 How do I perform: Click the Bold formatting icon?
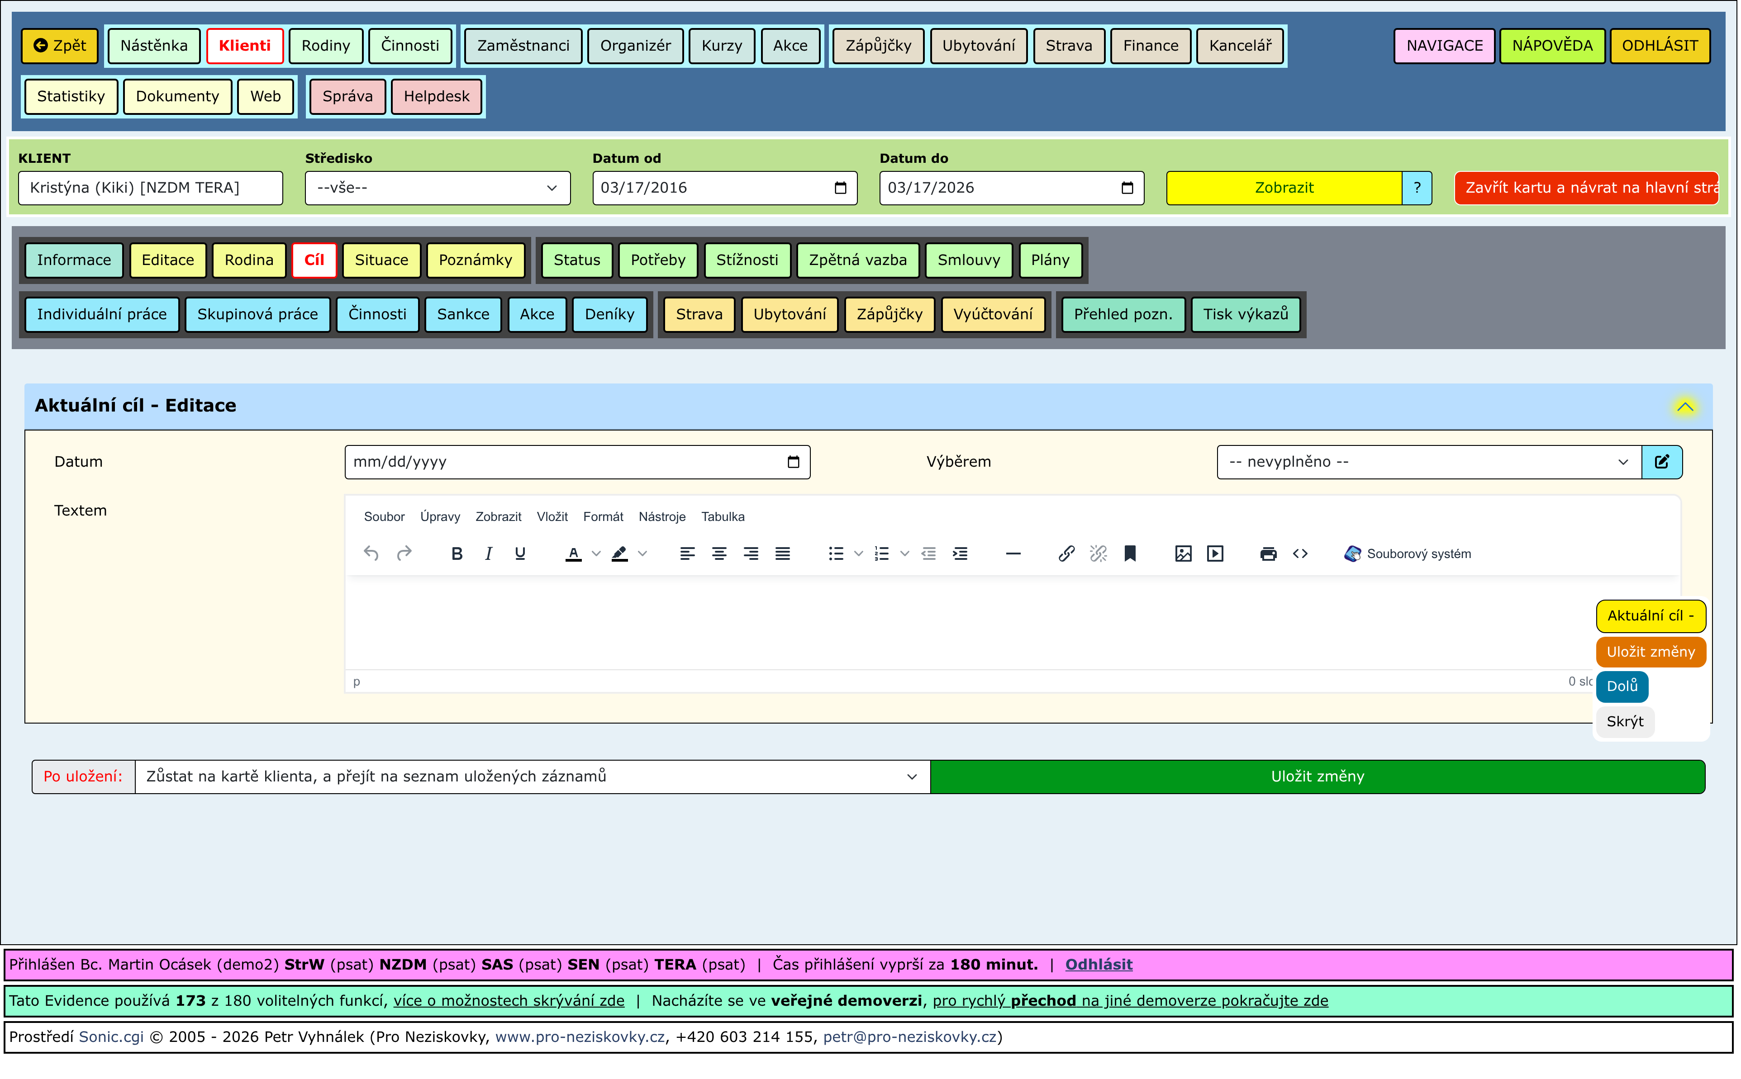click(457, 554)
